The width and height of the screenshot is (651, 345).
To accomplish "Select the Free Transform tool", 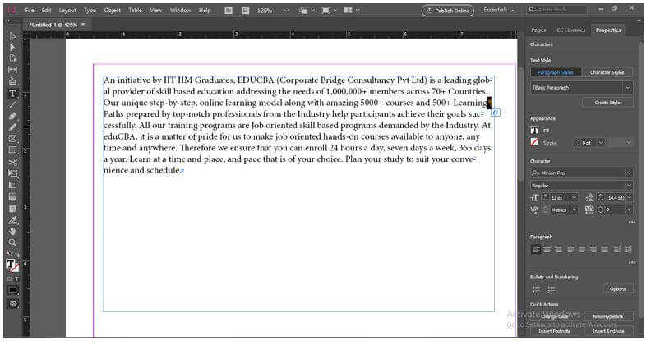I will click(12, 173).
